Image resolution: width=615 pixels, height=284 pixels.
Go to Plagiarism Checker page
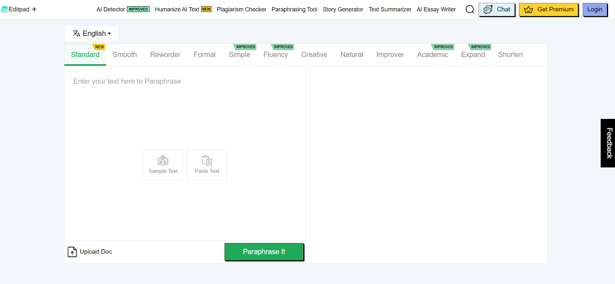click(241, 9)
